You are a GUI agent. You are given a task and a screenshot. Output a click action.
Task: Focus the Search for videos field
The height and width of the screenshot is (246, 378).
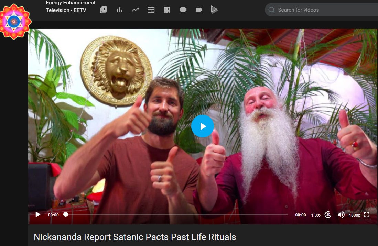322,10
